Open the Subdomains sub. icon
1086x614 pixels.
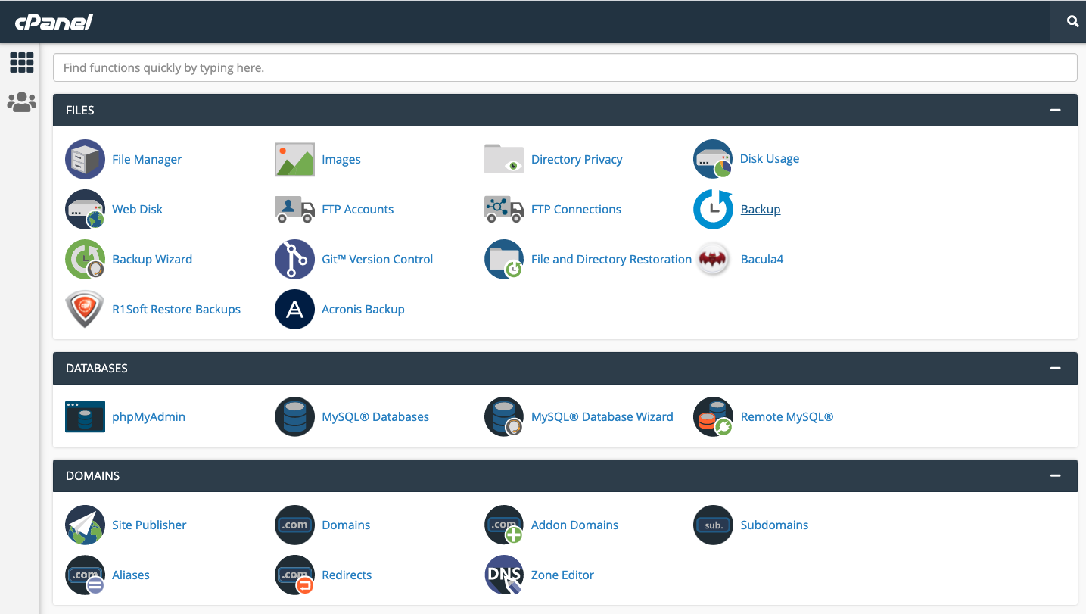(713, 525)
